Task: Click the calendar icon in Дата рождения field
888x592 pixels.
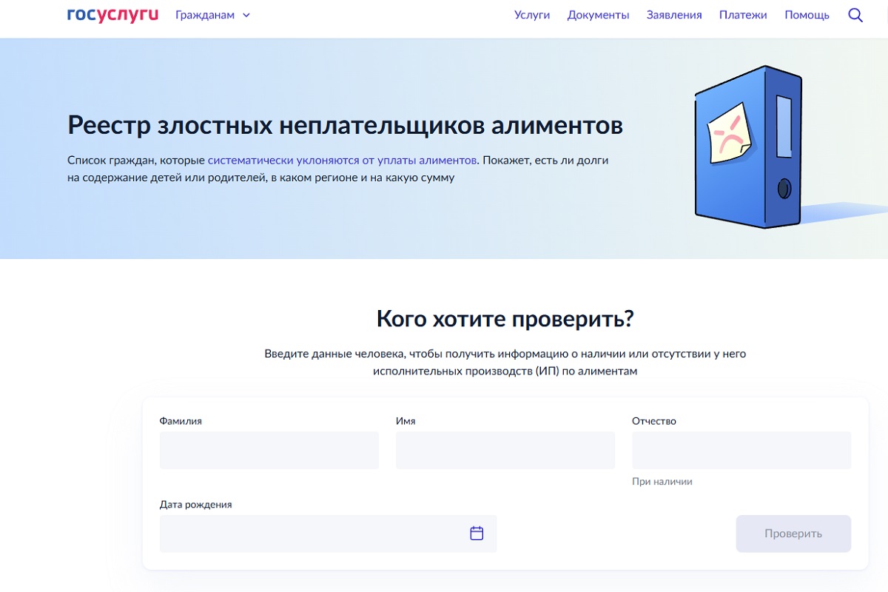Action: (477, 533)
